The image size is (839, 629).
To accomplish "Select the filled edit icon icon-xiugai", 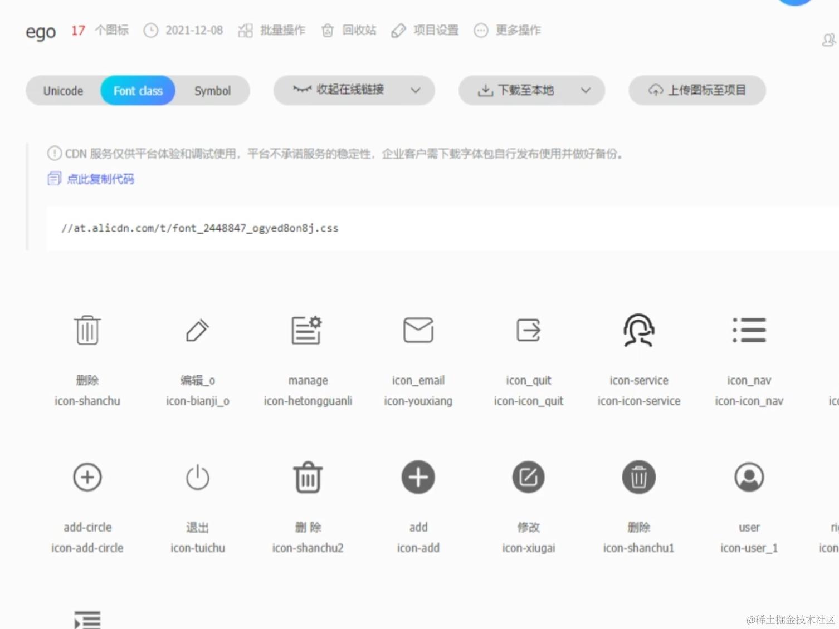I will pyautogui.click(x=528, y=477).
